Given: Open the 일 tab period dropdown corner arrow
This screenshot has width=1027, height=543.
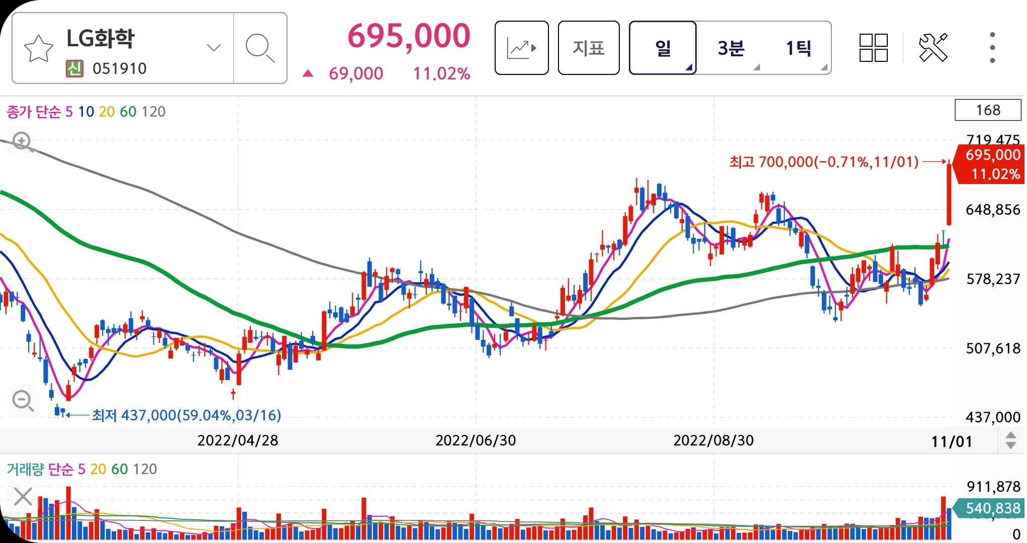Looking at the screenshot, I should click(689, 67).
